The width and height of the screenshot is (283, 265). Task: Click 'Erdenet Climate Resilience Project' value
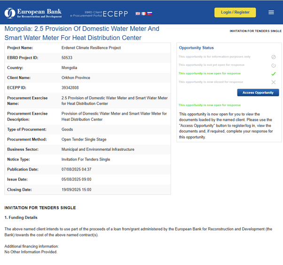coord(91,48)
